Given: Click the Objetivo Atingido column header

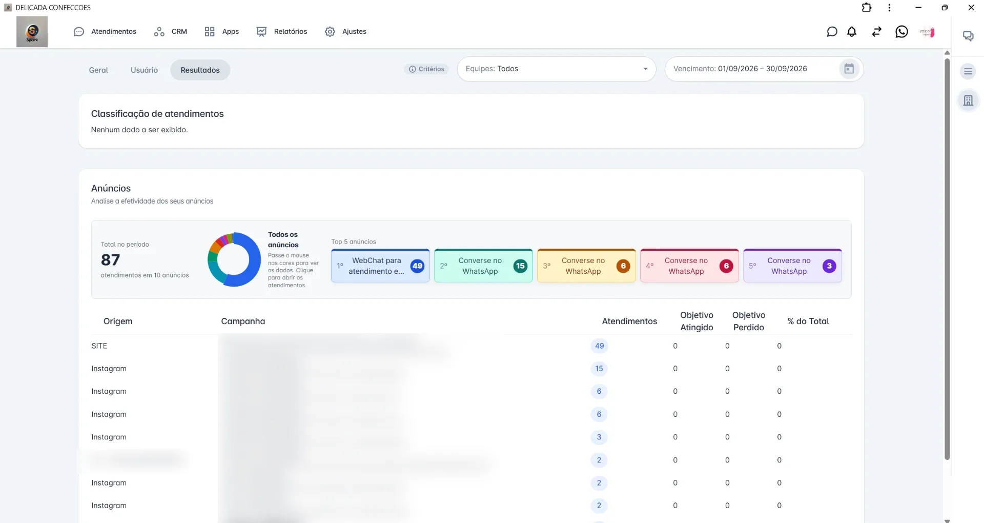Looking at the screenshot, I should coord(696,321).
